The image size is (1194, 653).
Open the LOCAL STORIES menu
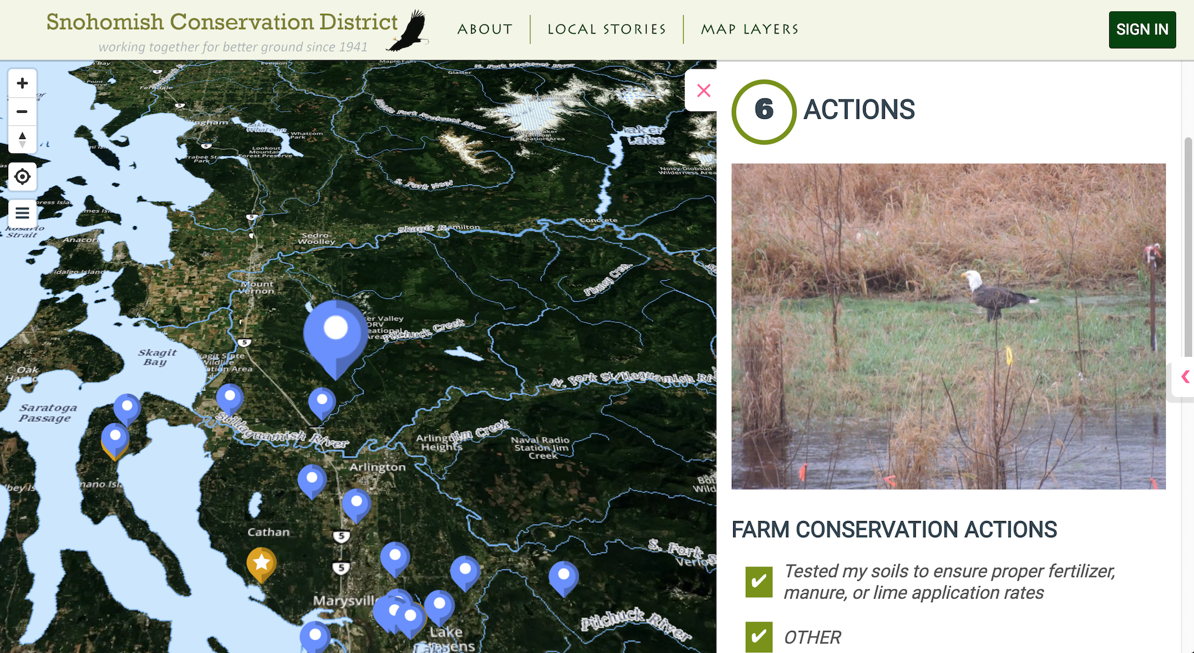(x=607, y=29)
